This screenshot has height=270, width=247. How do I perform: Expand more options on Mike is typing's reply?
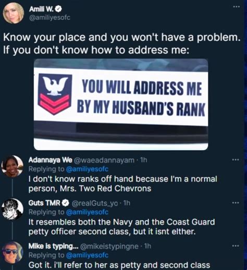[x=236, y=246]
